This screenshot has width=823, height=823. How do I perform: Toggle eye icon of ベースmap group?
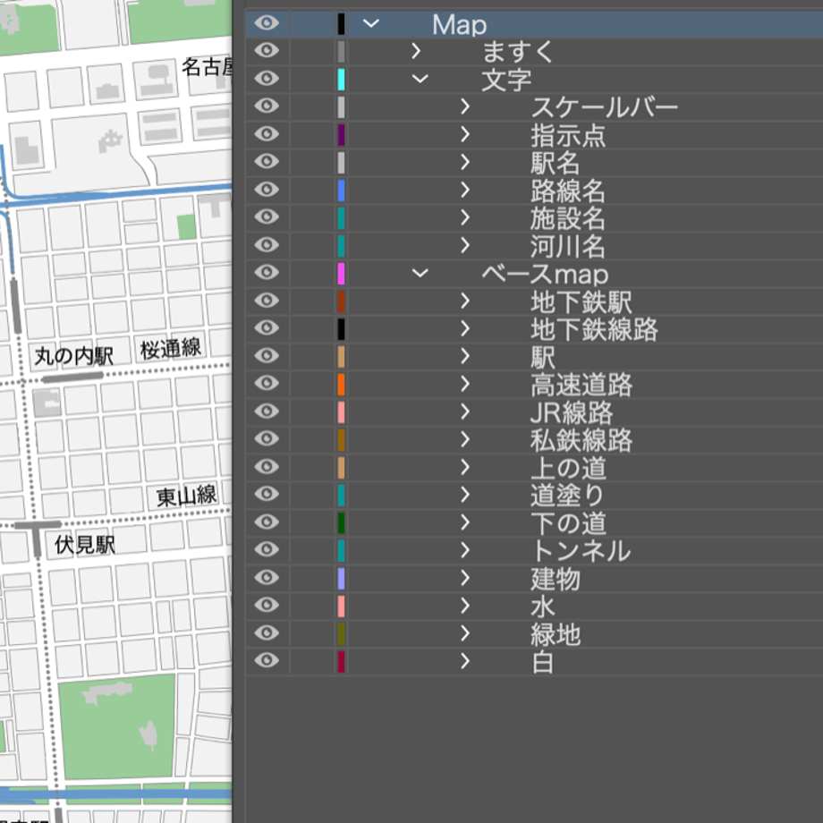[267, 273]
